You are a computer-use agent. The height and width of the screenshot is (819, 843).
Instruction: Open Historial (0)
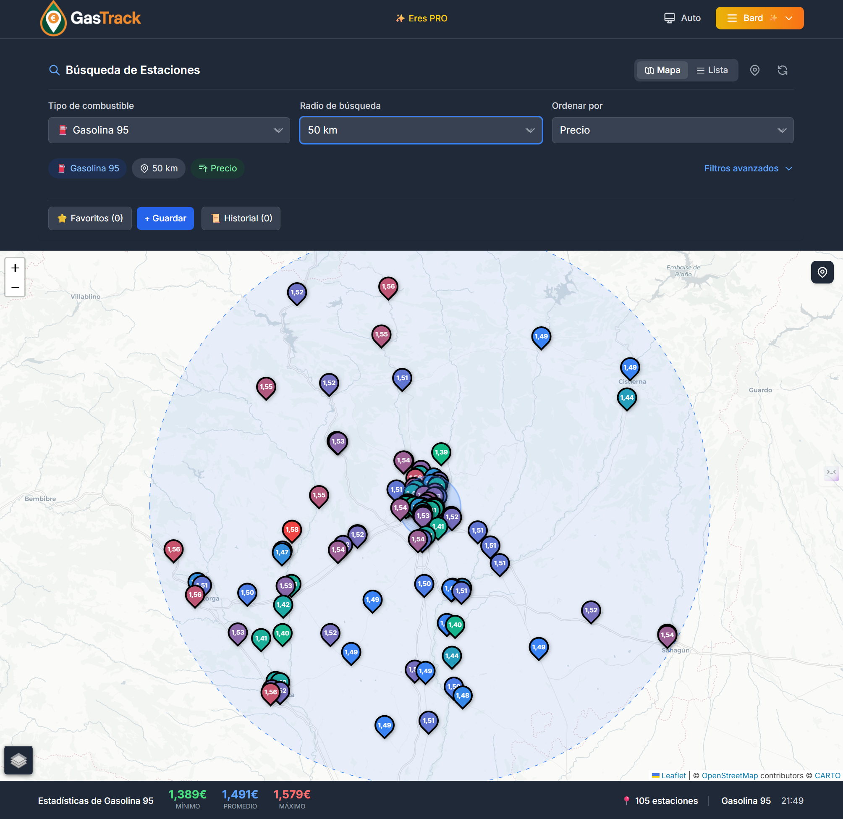pos(241,218)
